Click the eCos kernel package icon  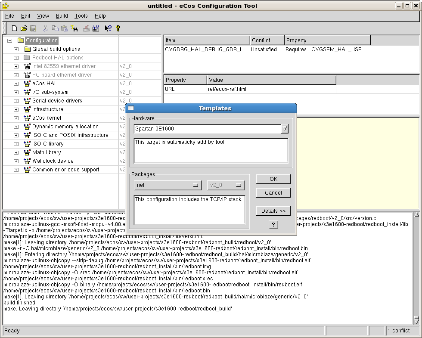coord(27,118)
